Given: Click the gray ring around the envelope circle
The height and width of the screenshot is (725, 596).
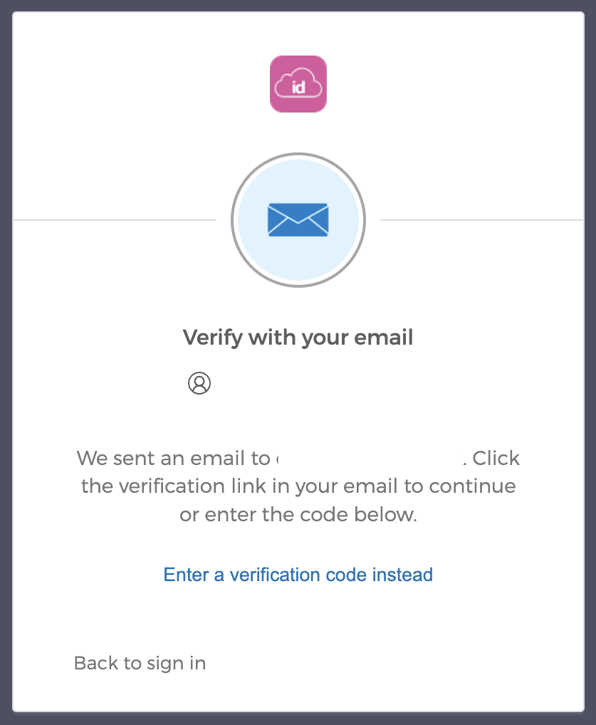Looking at the screenshot, I should [298, 155].
